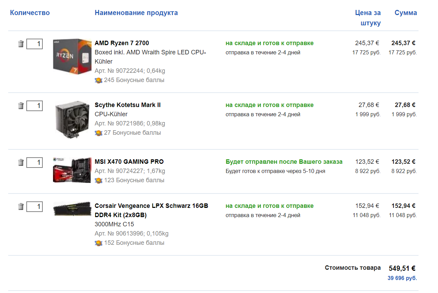Click bonus points icon under Scythe Kotetsu
438x293 pixels.
(x=98, y=133)
